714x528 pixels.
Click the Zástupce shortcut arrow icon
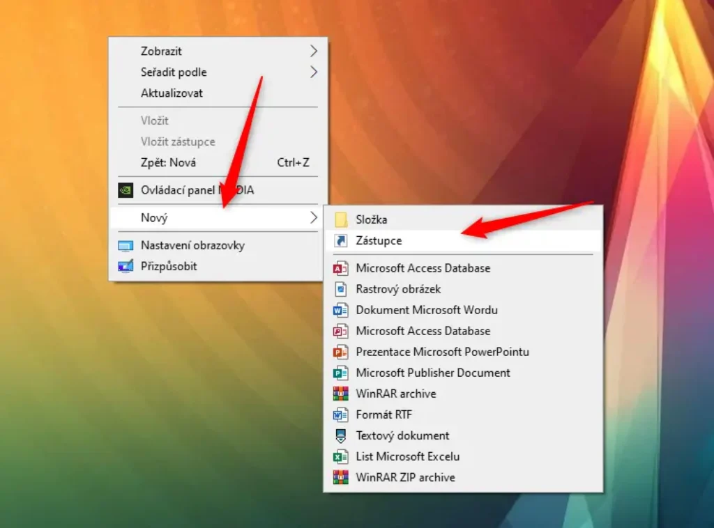[x=340, y=240]
